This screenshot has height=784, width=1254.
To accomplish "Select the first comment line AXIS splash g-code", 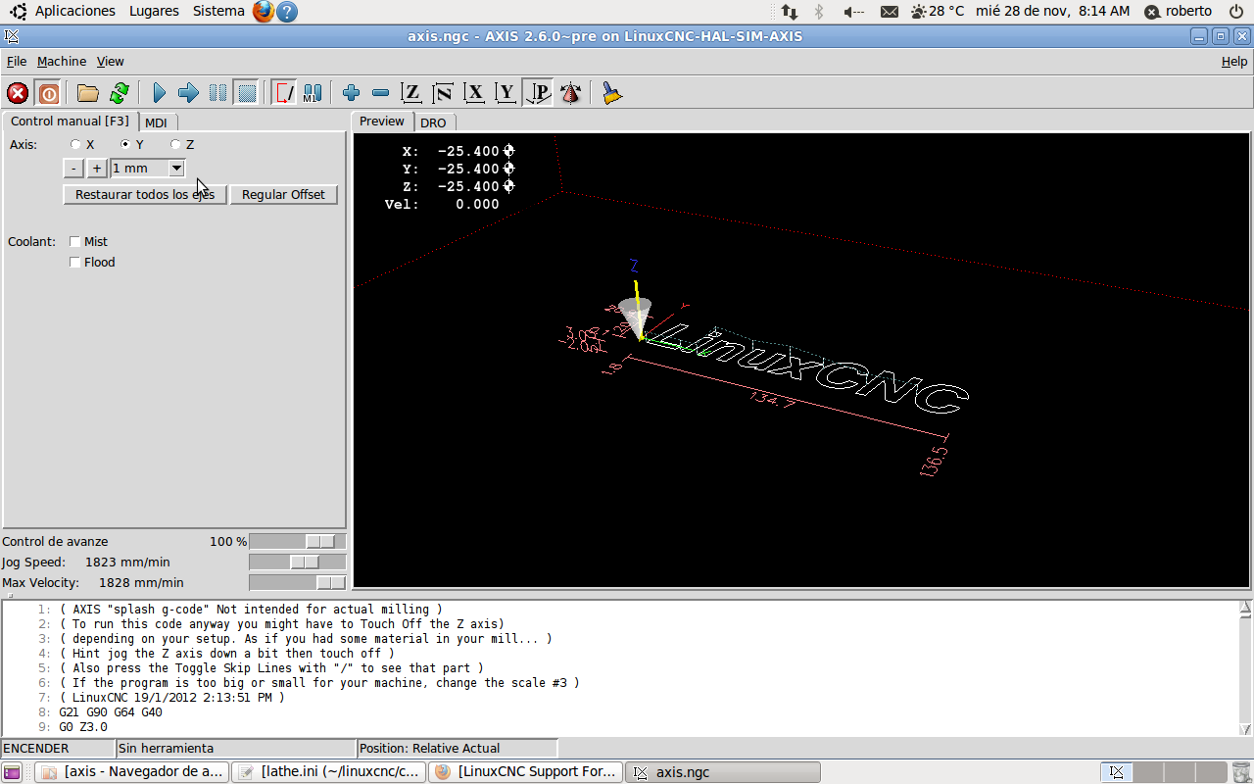I will tap(251, 610).
